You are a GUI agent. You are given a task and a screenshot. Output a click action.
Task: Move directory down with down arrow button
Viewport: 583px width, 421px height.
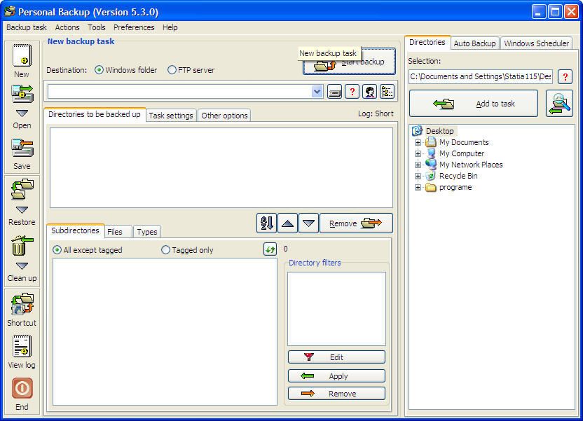pyautogui.click(x=308, y=223)
